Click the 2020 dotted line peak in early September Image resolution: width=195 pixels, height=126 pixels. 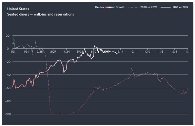(132, 69)
